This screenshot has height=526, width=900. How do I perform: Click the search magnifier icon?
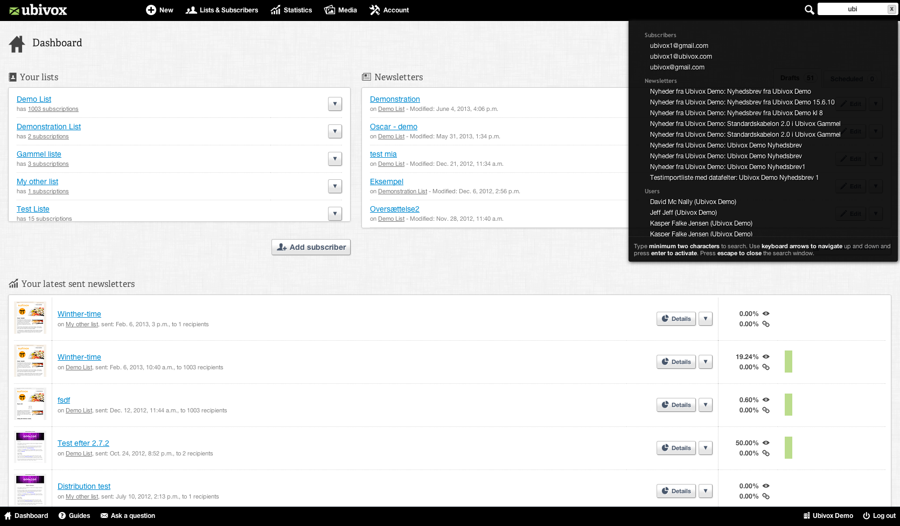[x=809, y=10]
